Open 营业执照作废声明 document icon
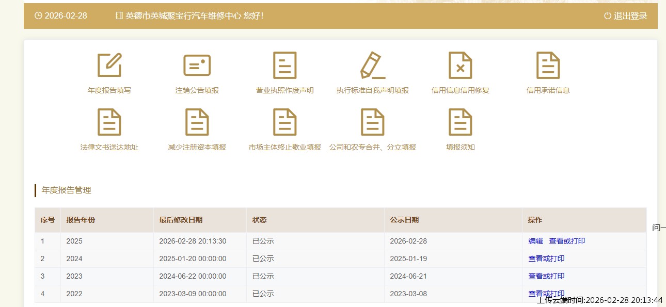The width and height of the screenshot is (666, 307). 284,66
